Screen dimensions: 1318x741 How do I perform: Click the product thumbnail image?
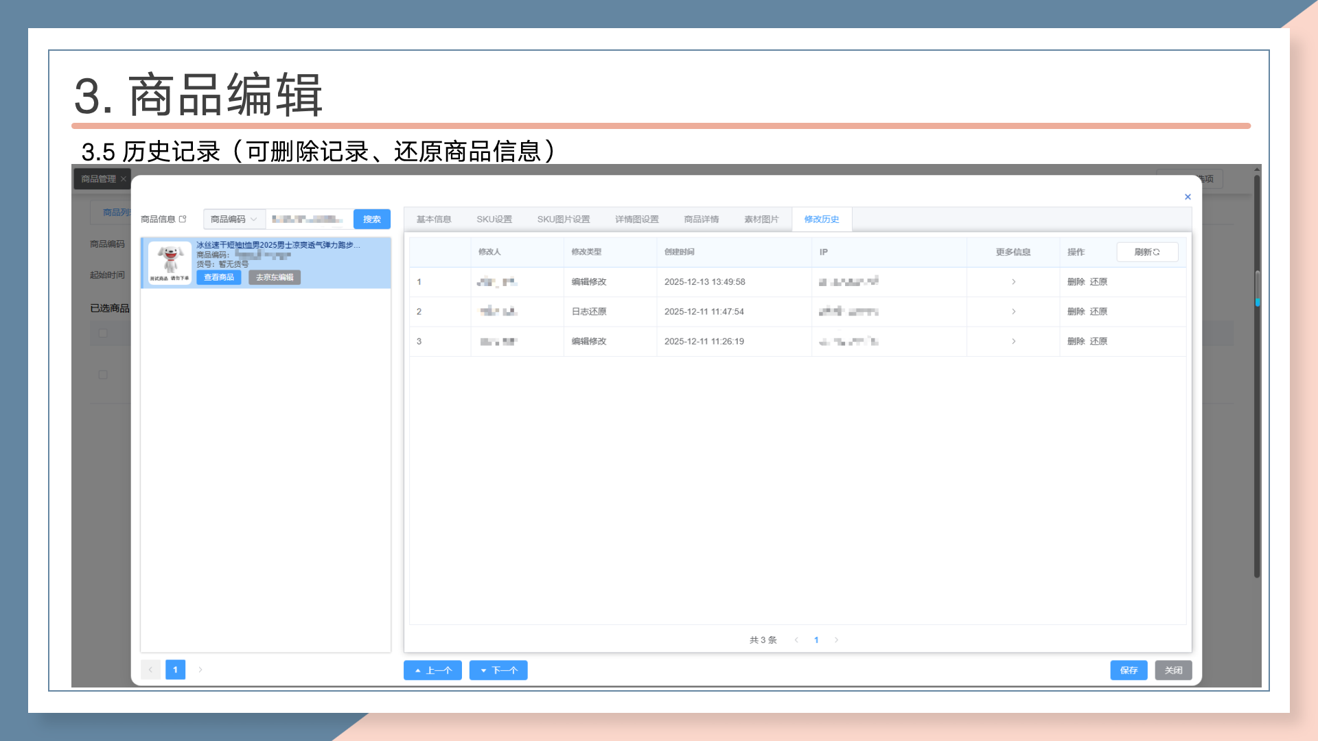click(170, 263)
